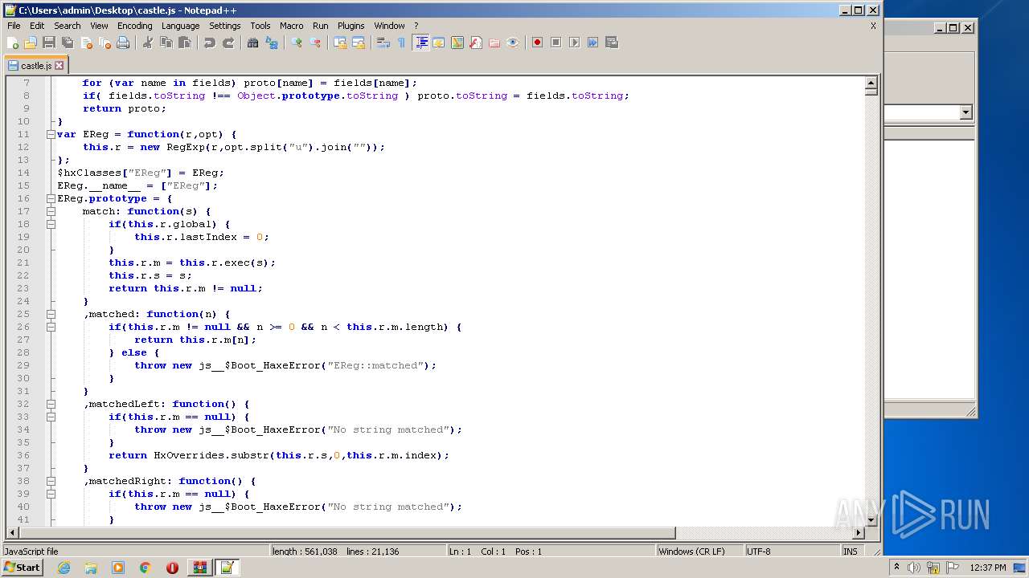This screenshot has height=578, width=1029.
Task: Click the horizontal scrollbar thumb
Action: (346, 533)
